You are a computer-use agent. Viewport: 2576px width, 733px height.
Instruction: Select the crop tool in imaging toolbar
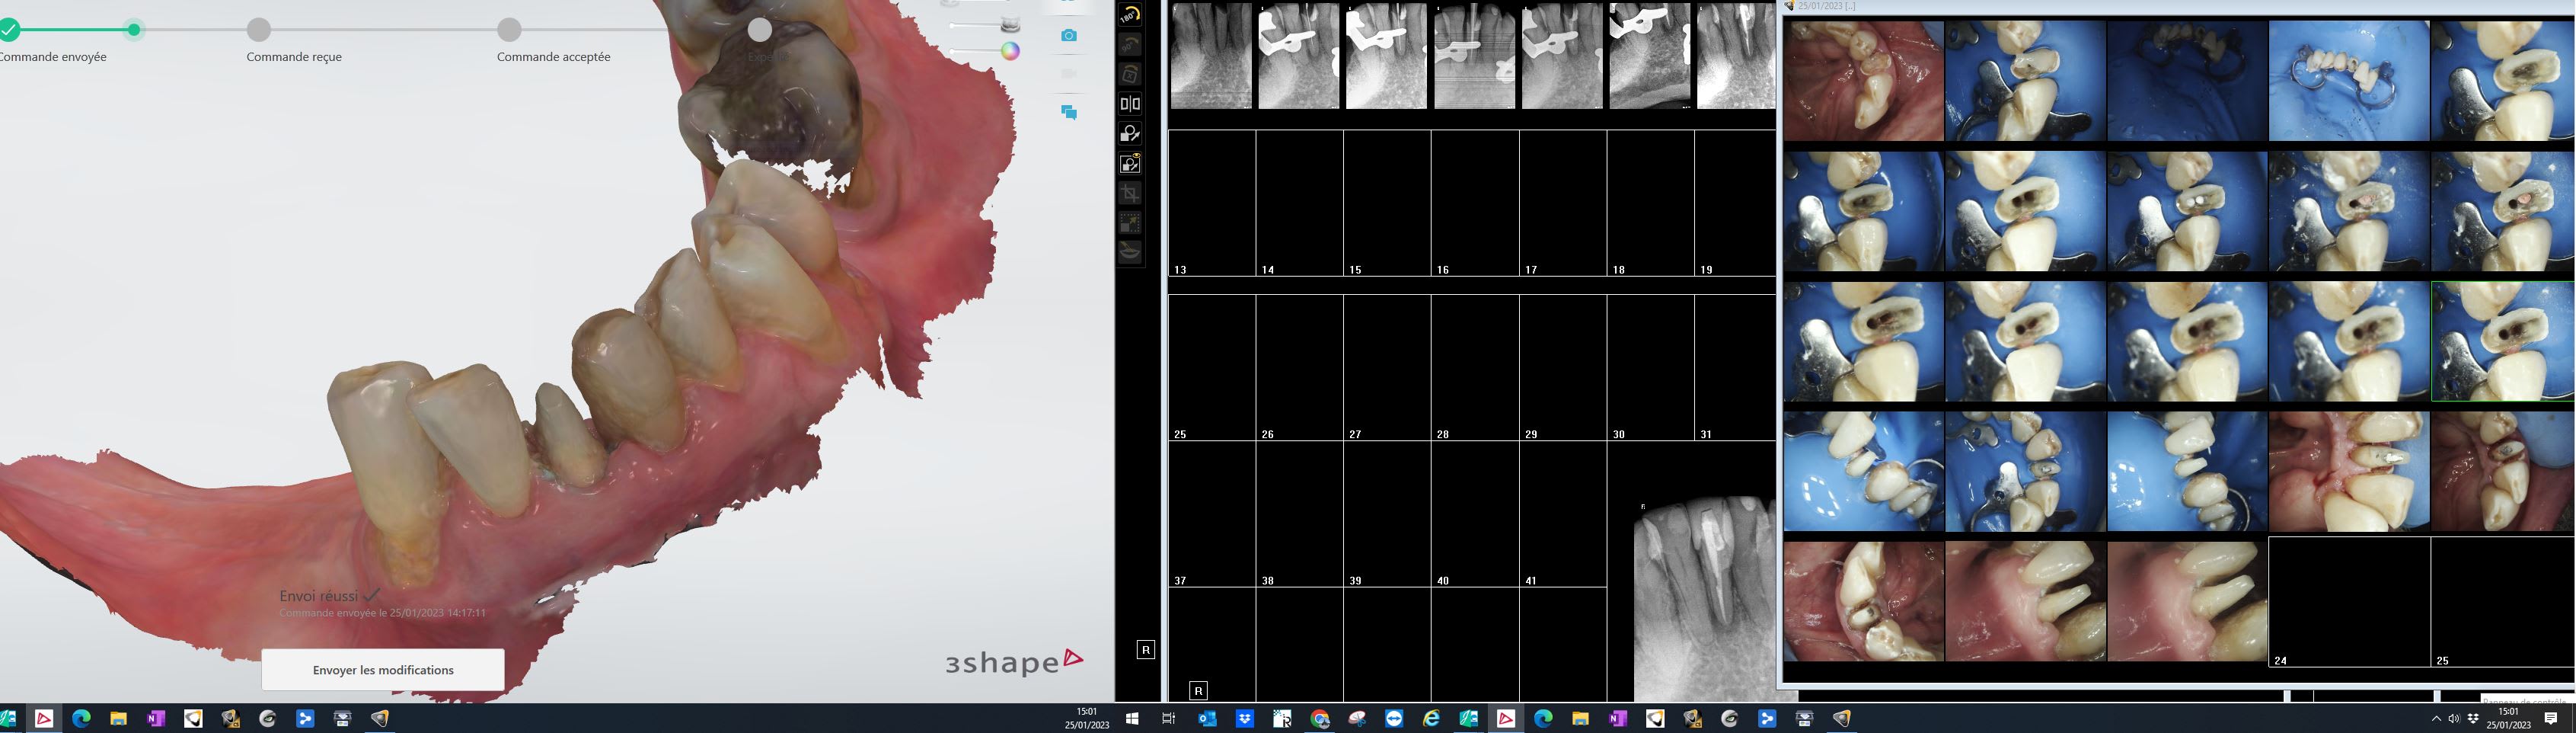tap(1130, 193)
